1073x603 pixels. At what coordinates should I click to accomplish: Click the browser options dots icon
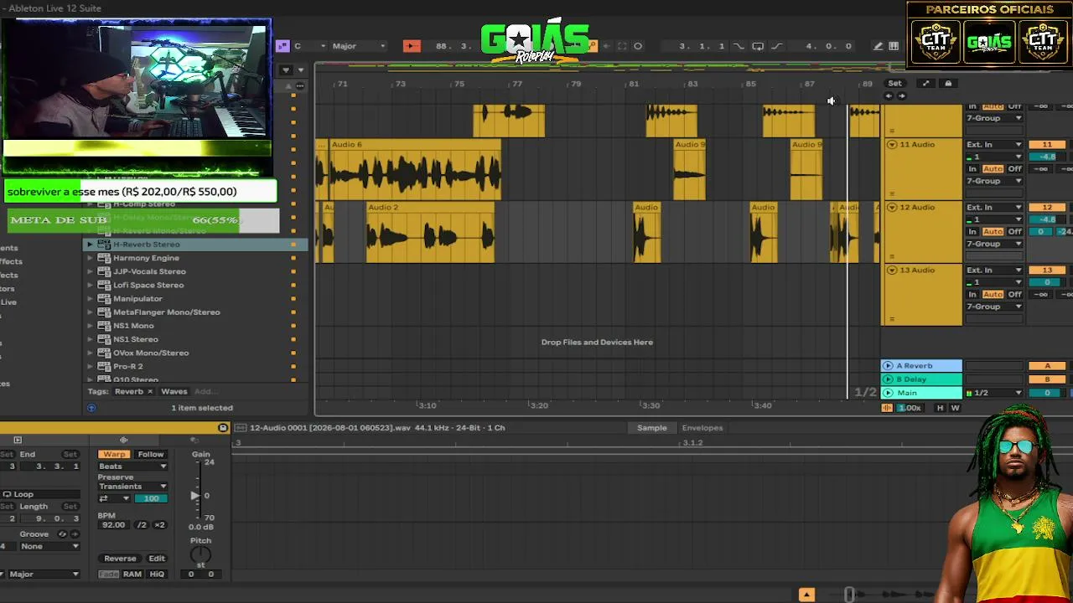[300, 85]
